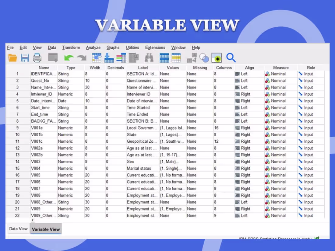Open the Align cell for Quest_No

point(249,81)
